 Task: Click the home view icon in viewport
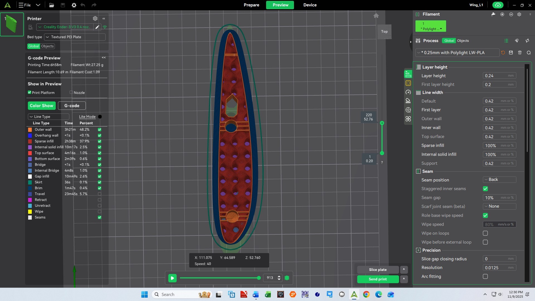[376, 16]
